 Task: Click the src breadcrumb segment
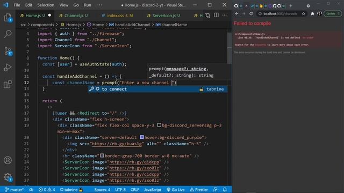23,25
